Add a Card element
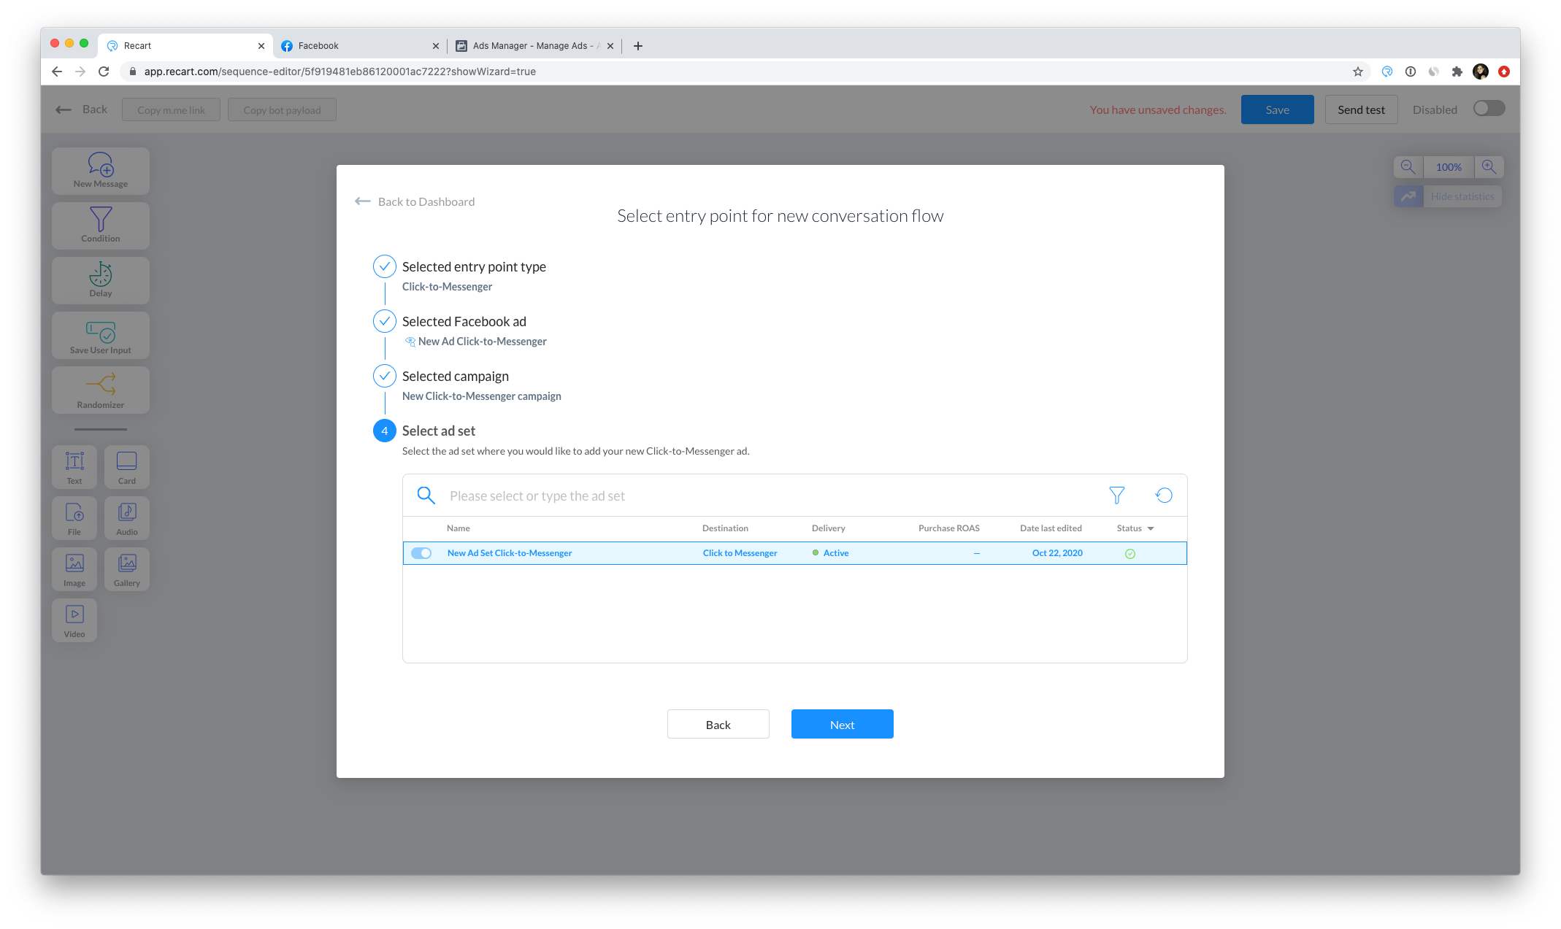Viewport: 1561px width, 929px height. point(127,467)
